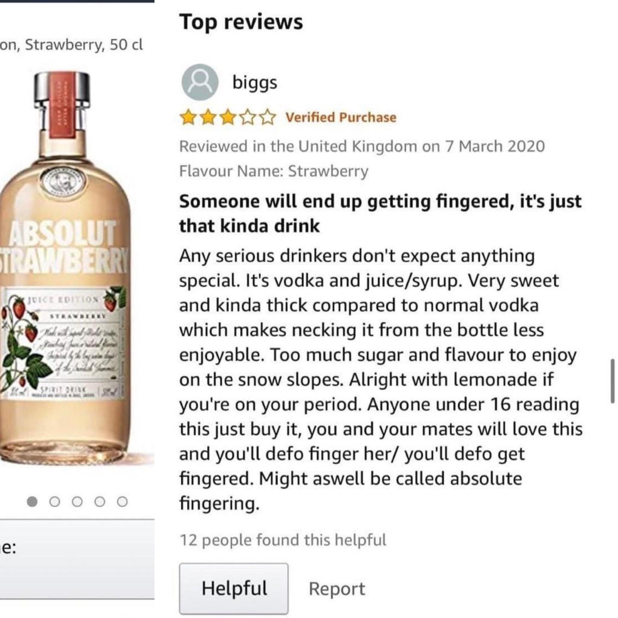The height and width of the screenshot is (618, 618).
Task: Click the fourth empty star icon
Action: 247,117
